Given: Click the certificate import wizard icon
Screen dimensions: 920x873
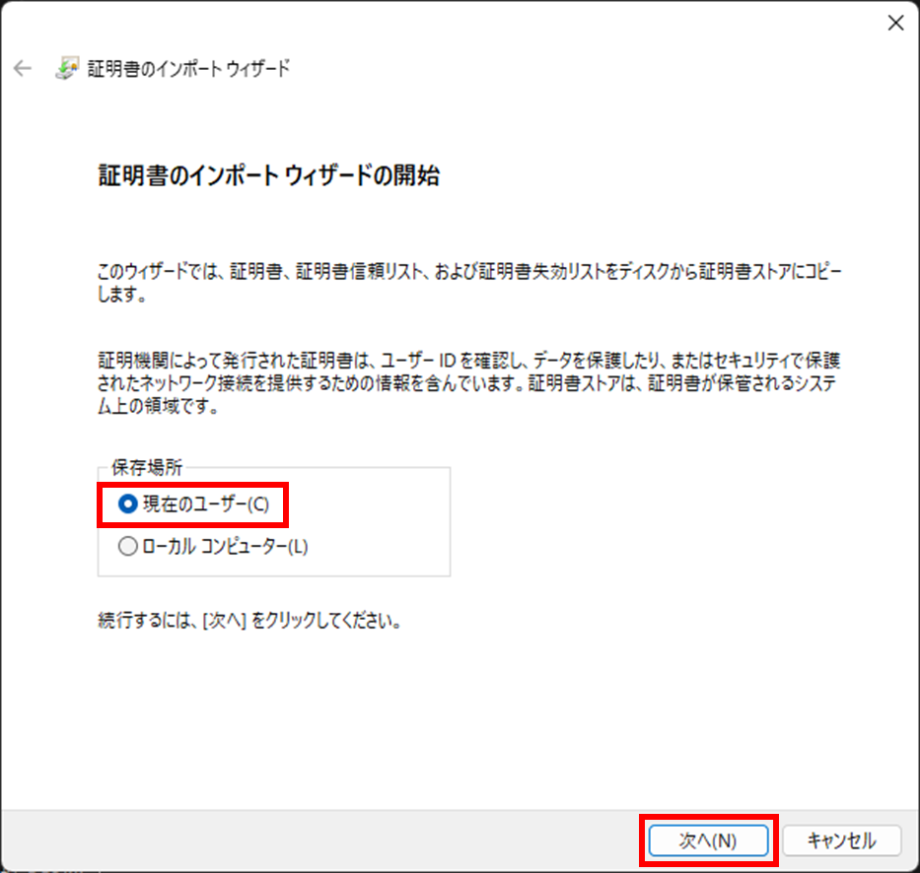Looking at the screenshot, I should [x=66, y=69].
